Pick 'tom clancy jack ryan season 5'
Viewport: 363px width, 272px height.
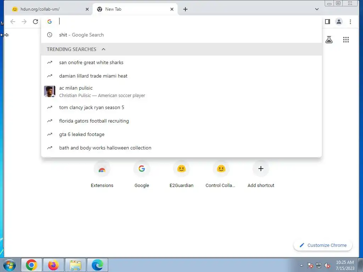coord(181,108)
